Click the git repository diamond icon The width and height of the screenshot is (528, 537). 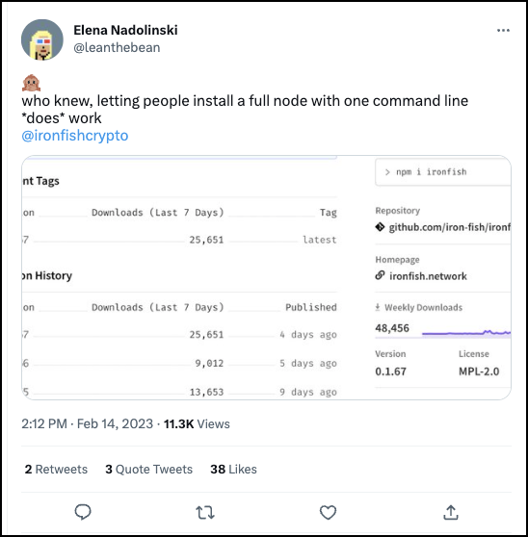click(380, 227)
